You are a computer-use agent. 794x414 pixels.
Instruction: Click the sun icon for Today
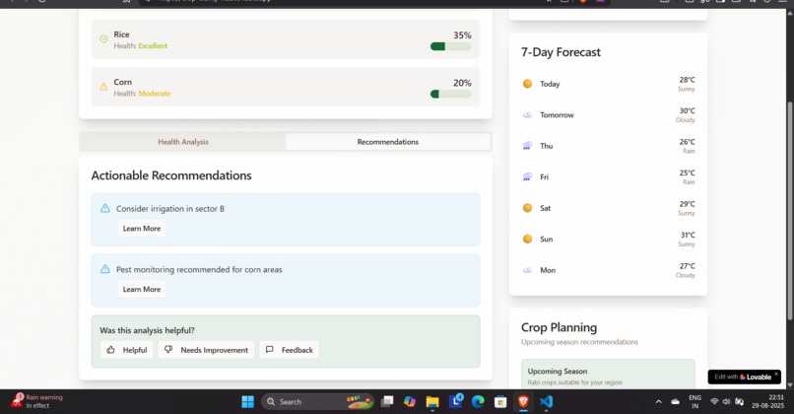coord(527,84)
